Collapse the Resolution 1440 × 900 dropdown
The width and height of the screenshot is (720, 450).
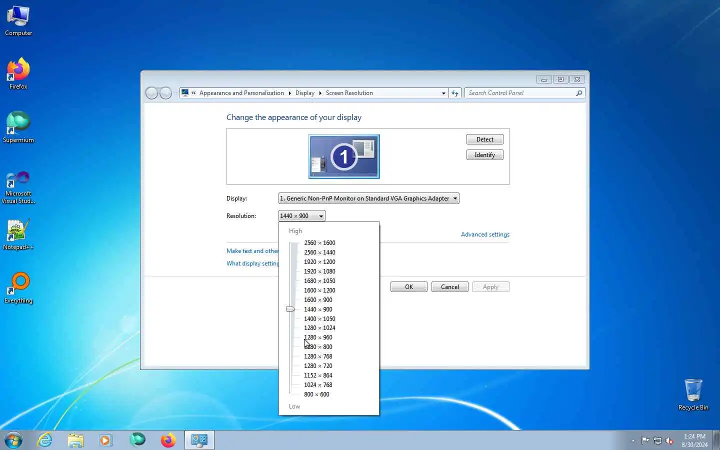click(301, 216)
